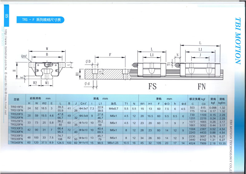Click the 油孔 column header

pos(113,104)
